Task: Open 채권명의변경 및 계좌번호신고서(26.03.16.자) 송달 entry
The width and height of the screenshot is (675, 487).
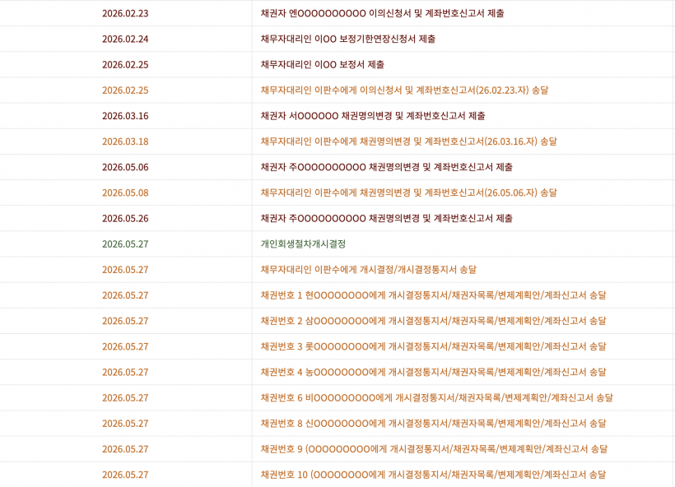Action: click(408, 141)
